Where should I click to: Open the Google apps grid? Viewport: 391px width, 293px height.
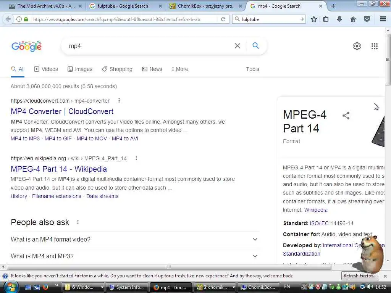pos(375,46)
